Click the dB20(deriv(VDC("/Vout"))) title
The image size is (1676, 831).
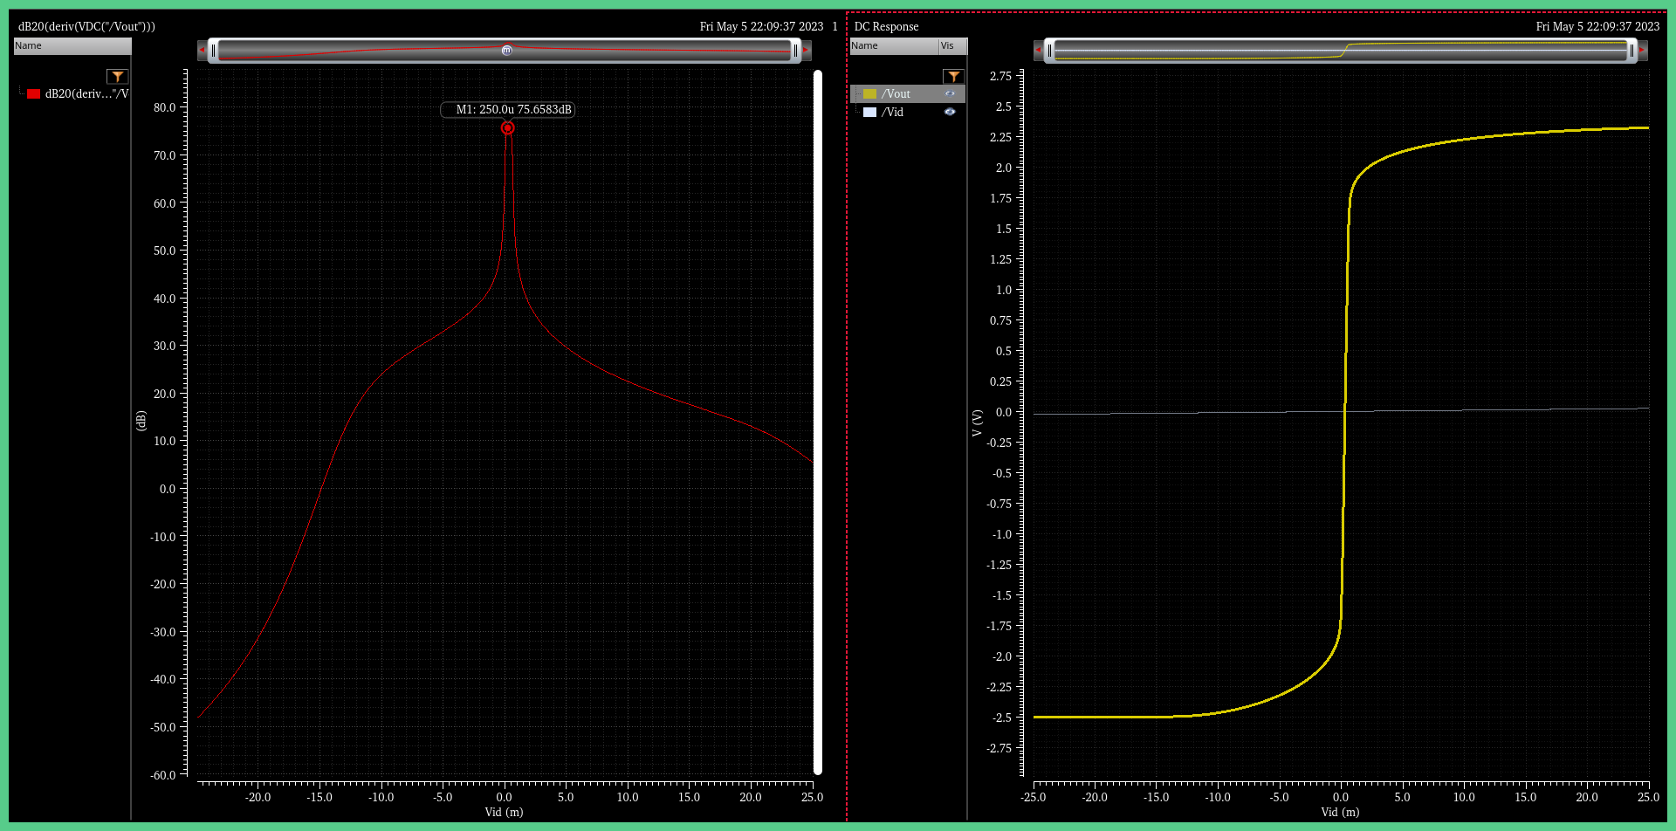tap(86, 26)
